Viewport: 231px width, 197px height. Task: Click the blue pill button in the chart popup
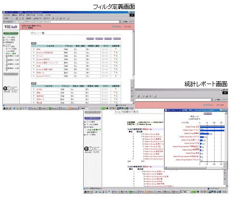coord(208,114)
